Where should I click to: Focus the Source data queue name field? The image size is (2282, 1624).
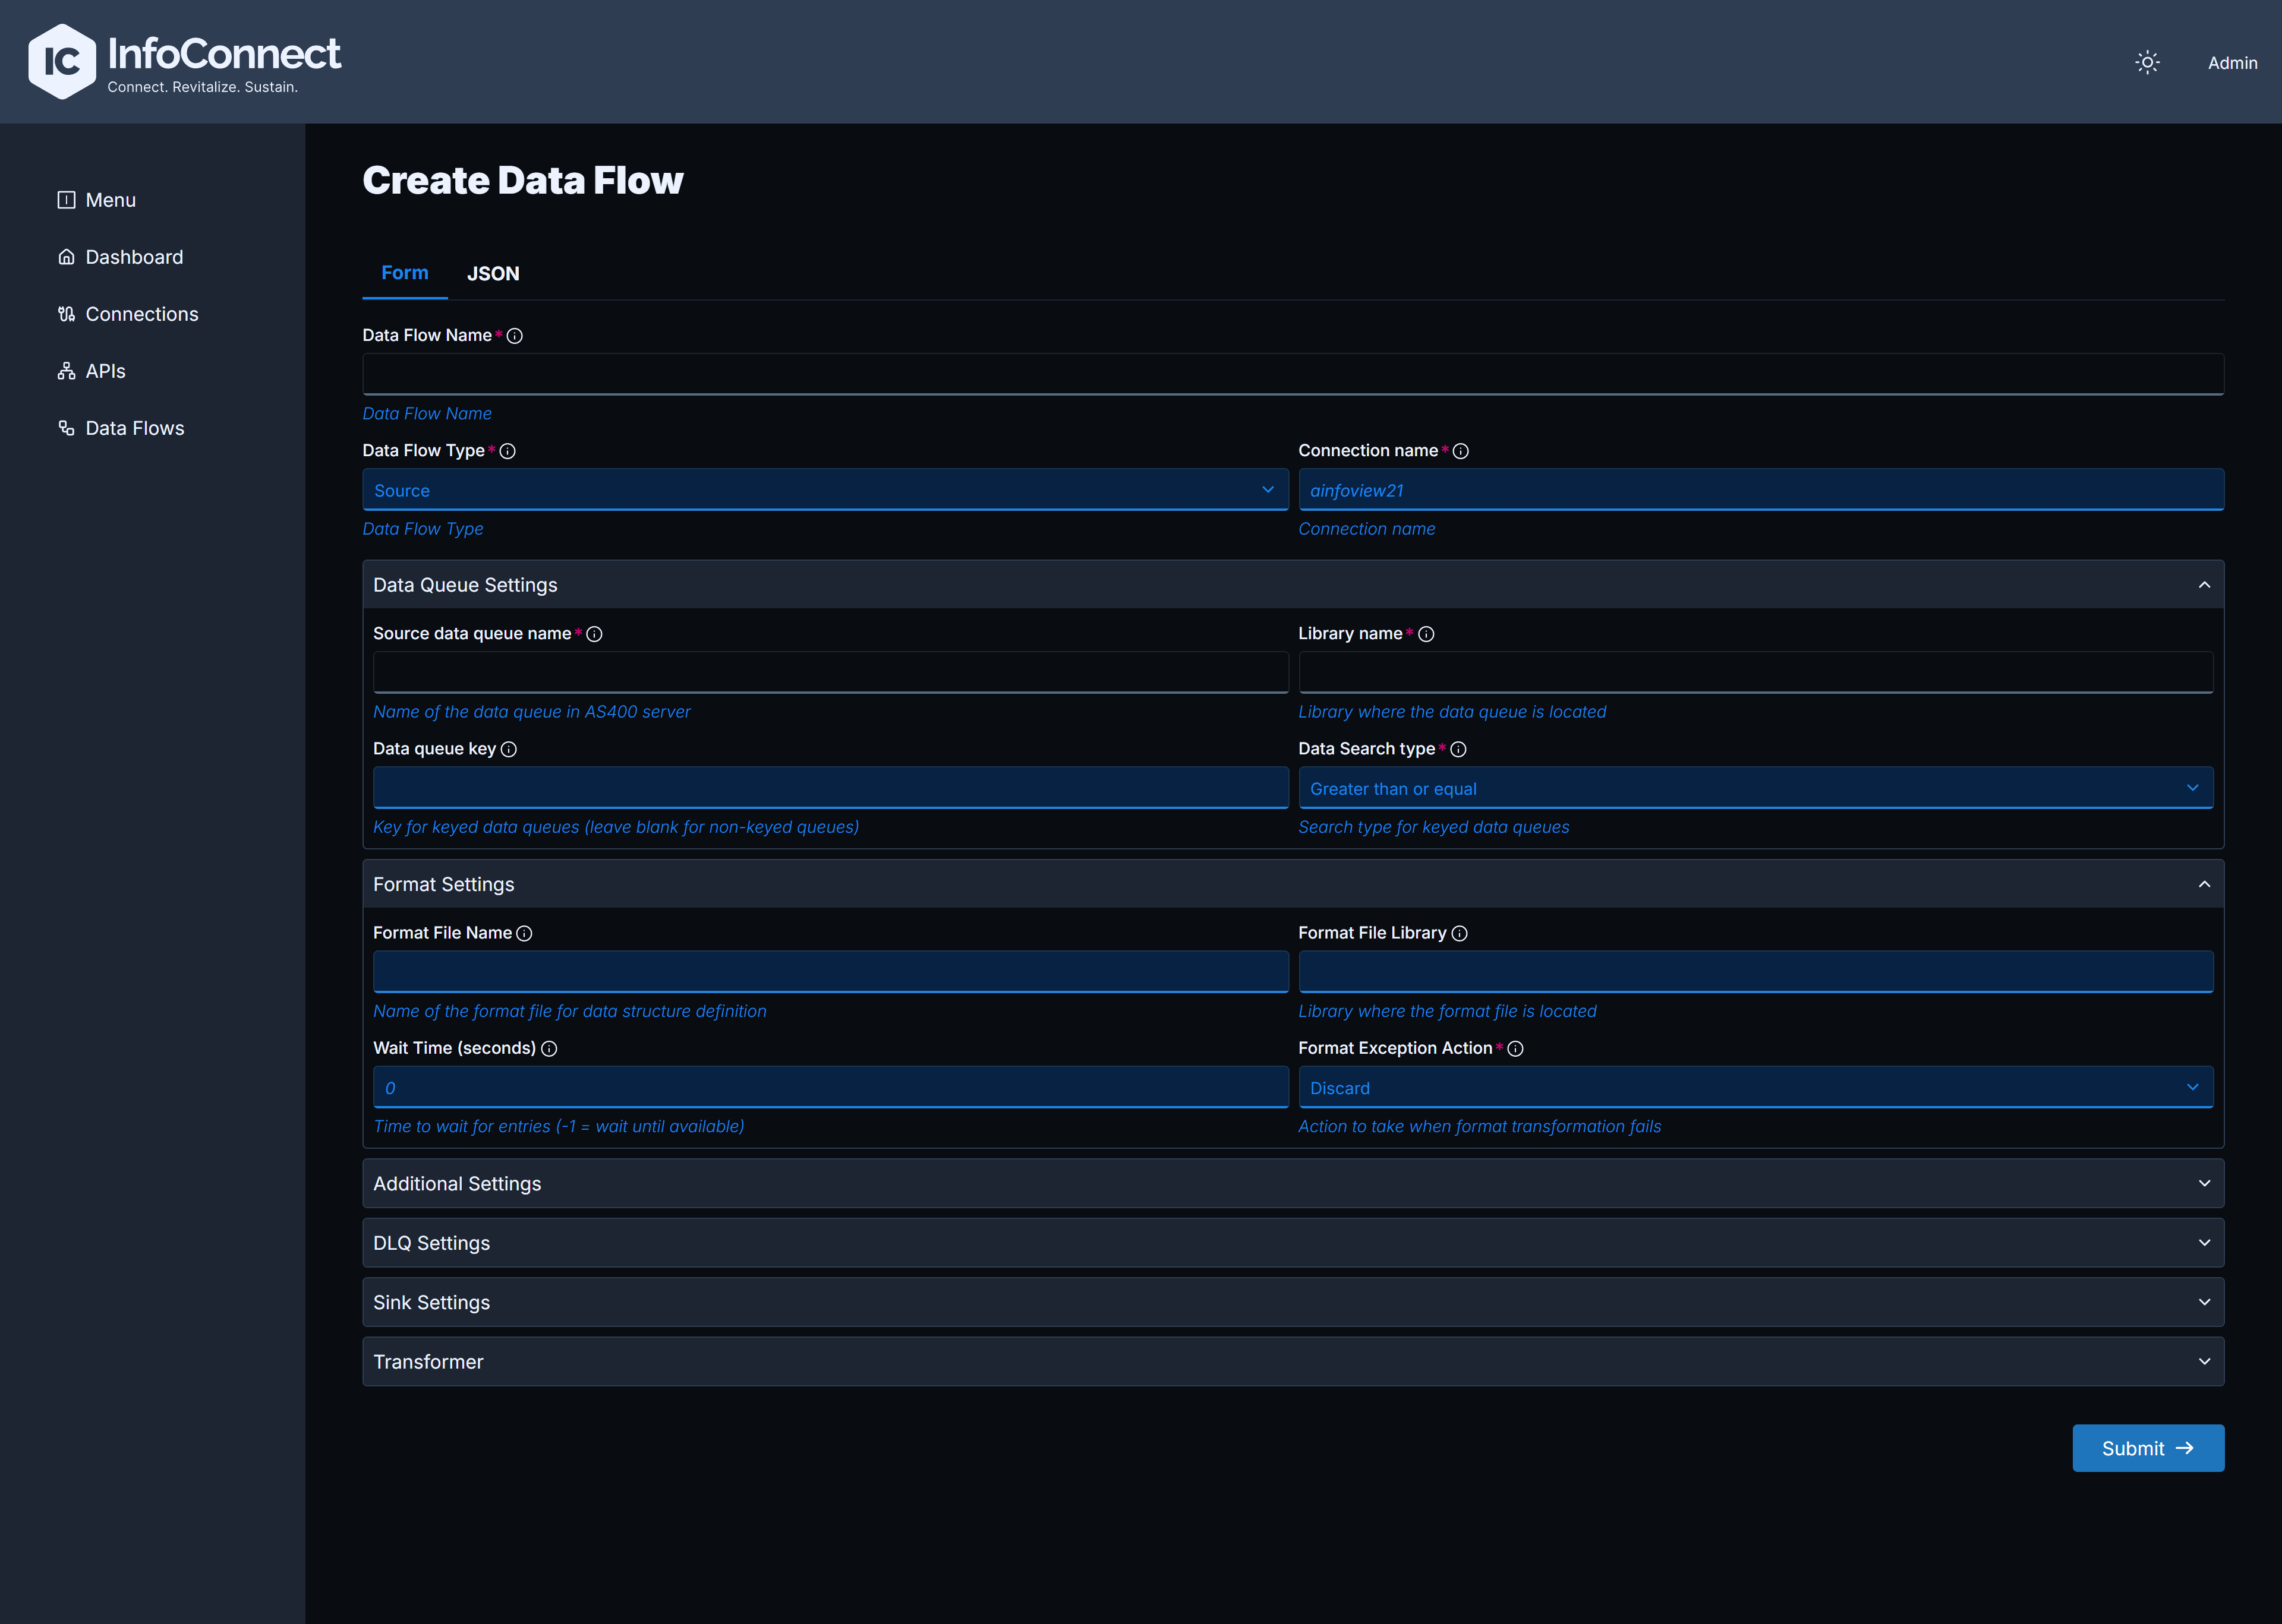[x=830, y=672]
